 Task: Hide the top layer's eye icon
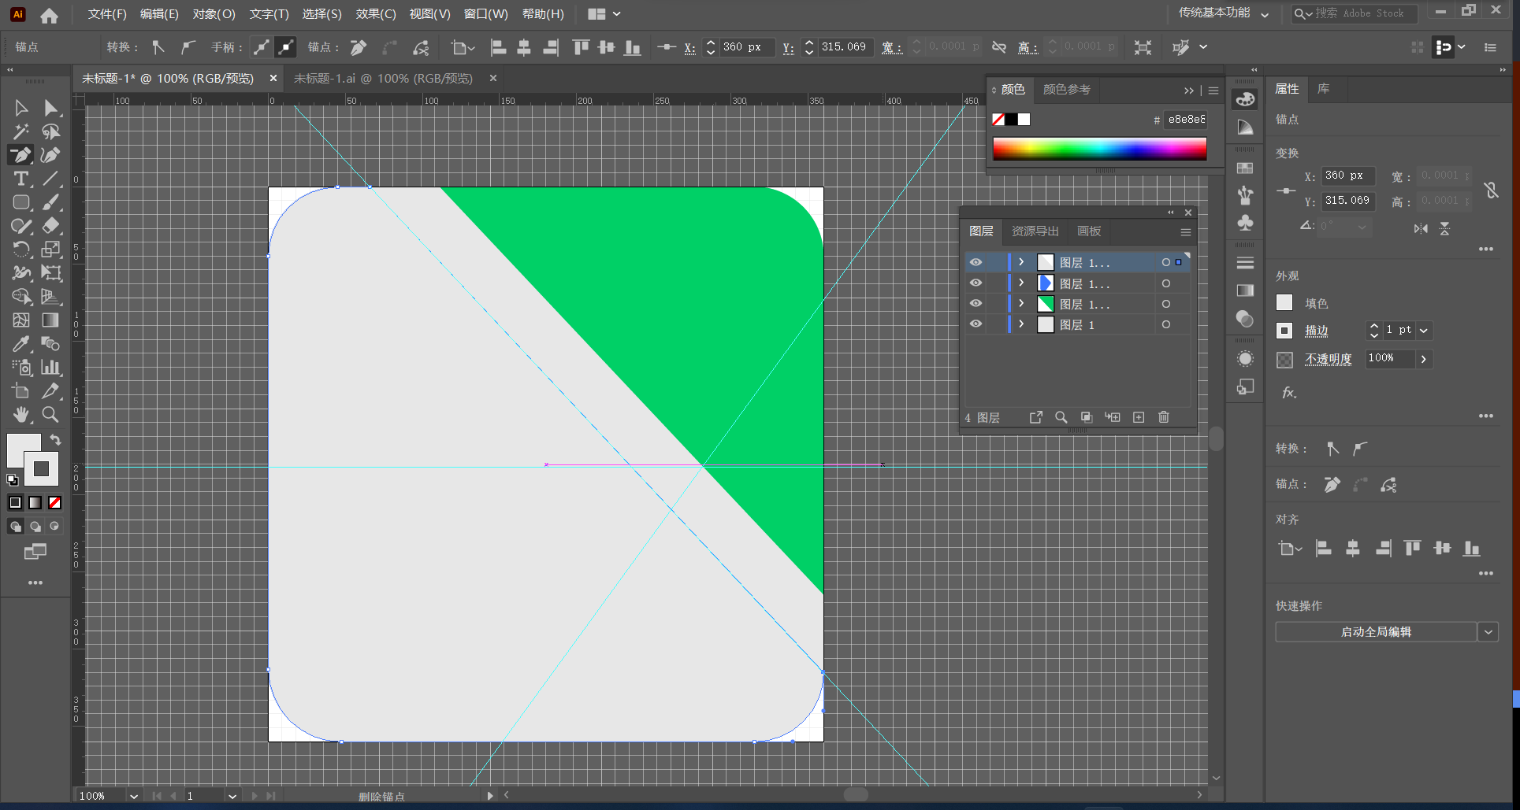(976, 262)
